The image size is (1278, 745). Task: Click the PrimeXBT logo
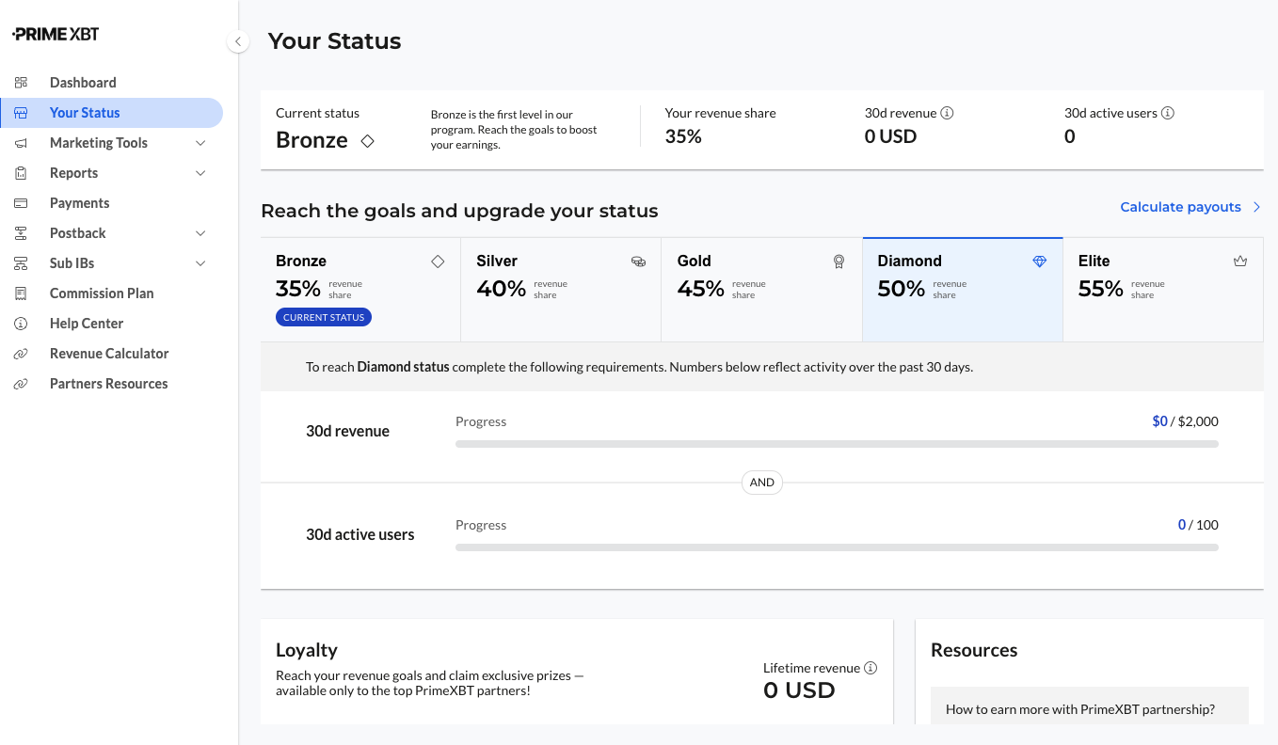click(56, 34)
